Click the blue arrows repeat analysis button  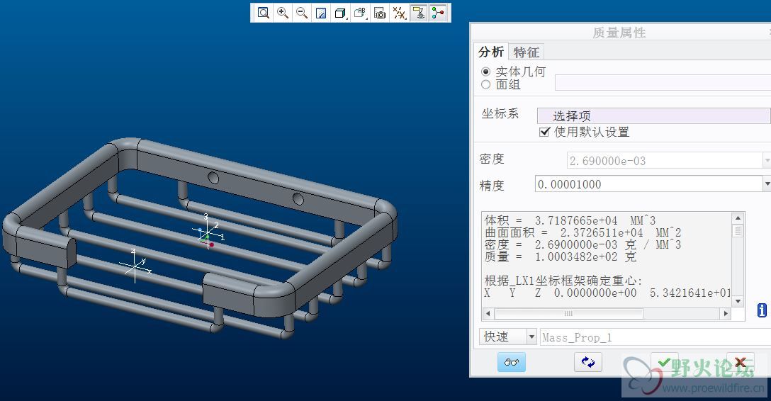pos(588,362)
